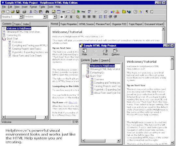The width and height of the screenshot is (176, 146).
Task: Print using the main toolbar printer icon
Action: [24, 12]
